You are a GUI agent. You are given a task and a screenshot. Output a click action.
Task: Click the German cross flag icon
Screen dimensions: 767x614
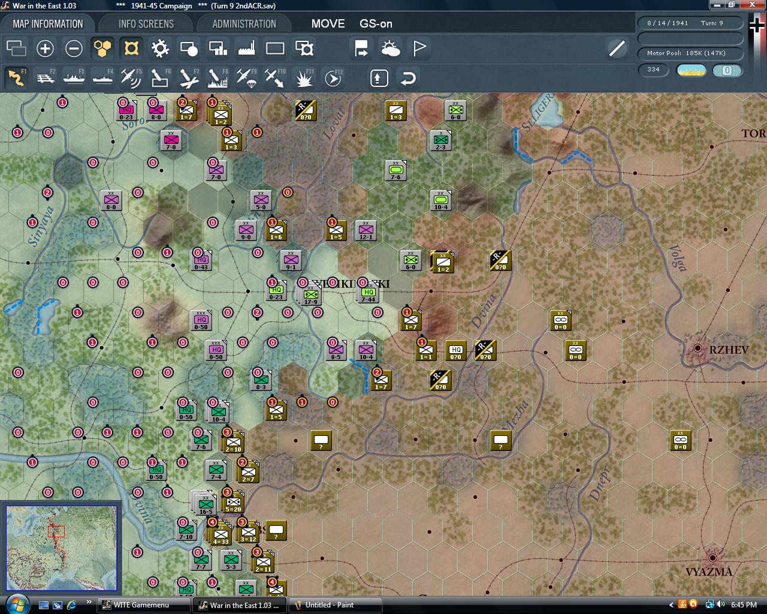point(757,25)
